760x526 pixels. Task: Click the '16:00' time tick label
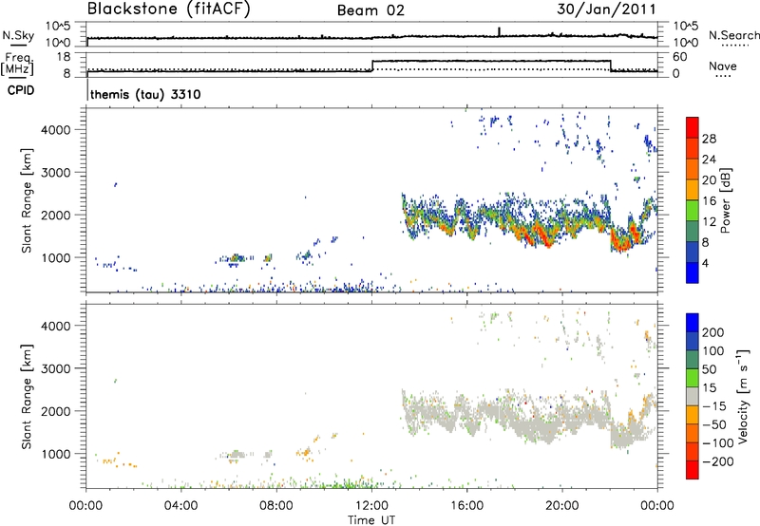tap(466, 506)
